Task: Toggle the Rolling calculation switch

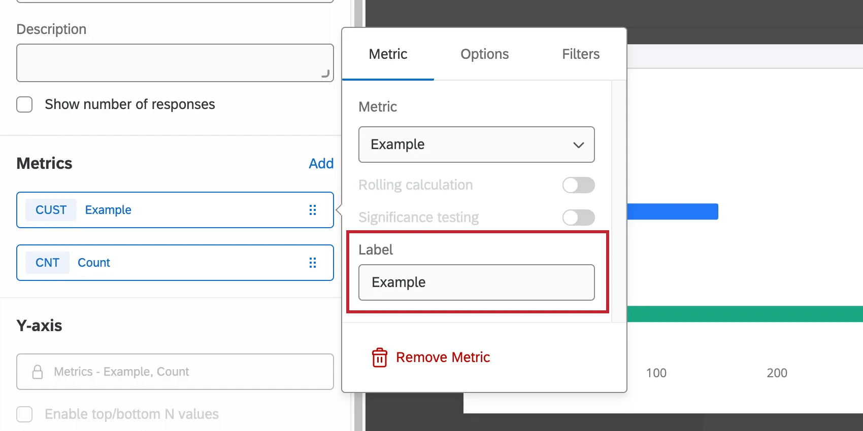Action: point(578,185)
